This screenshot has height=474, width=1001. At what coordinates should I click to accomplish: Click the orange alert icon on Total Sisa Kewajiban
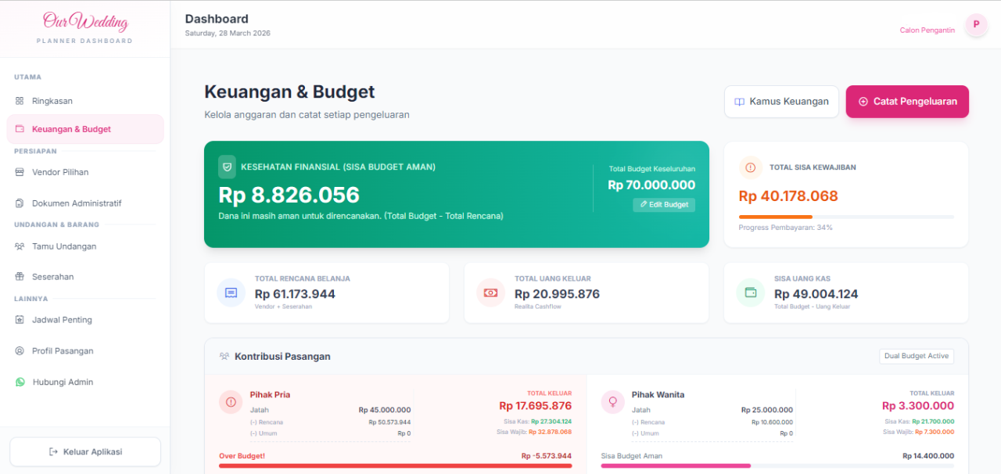750,167
